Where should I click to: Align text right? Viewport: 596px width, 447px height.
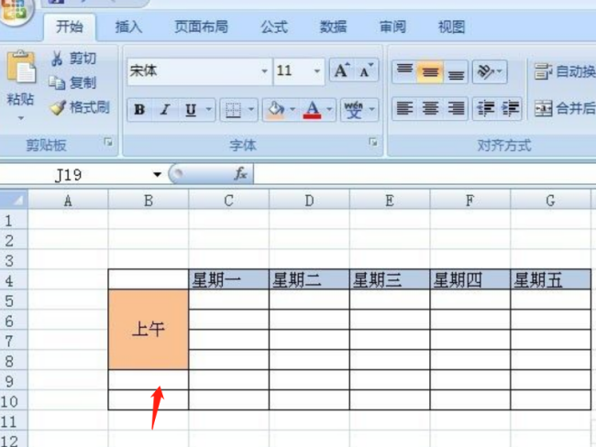click(456, 109)
